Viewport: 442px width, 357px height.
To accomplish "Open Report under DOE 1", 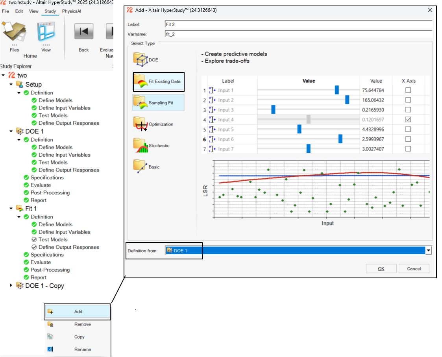I will tap(39, 200).
